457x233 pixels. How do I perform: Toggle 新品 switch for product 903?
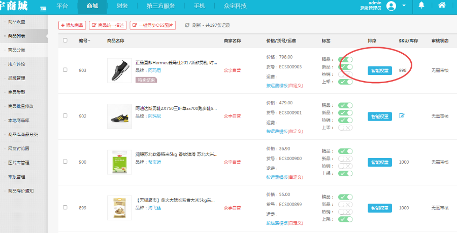(345, 67)
